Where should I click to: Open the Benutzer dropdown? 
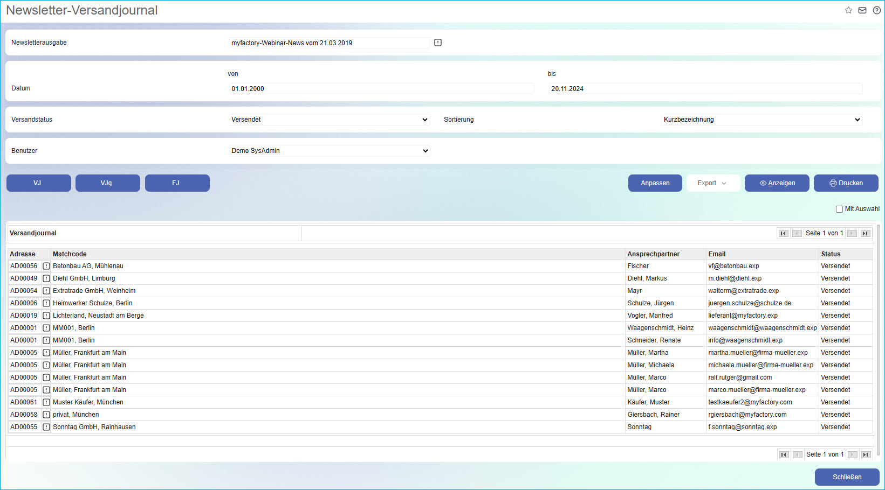click(329, 151)
